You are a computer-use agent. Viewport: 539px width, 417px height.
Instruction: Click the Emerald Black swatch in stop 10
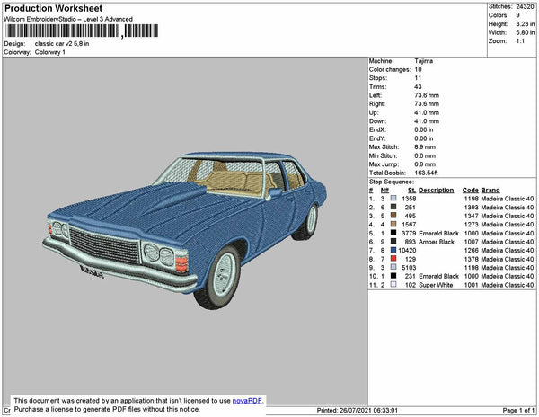[393, 276]
